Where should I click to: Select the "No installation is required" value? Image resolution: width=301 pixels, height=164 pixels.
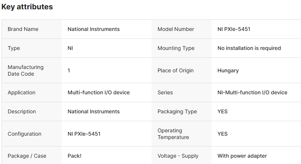coord(249,48)
